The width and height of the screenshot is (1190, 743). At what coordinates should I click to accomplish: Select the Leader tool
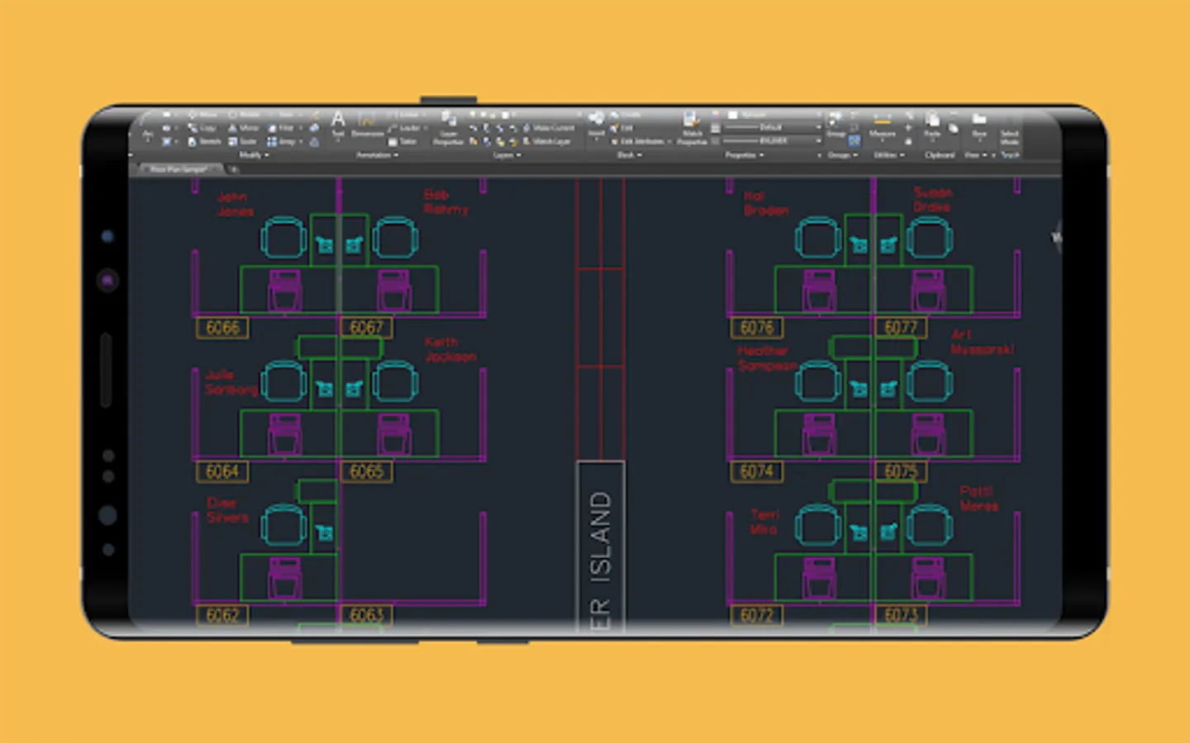(407, 128)
